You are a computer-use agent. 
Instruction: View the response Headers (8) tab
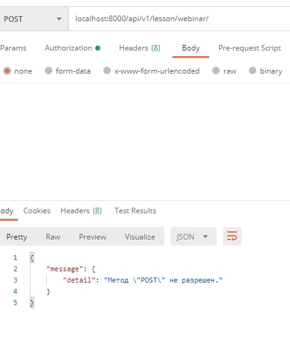(x=81, y=211)
